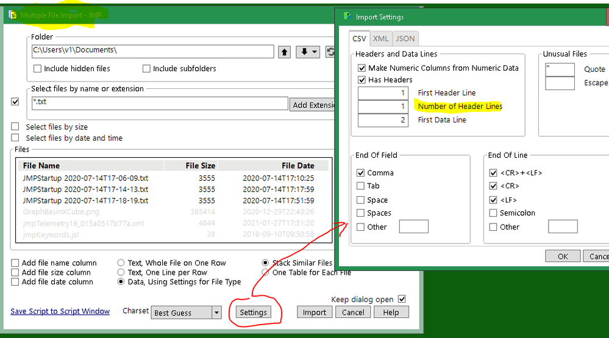This screenshot has width=609, height=338.
Task: Switch to the XML tab
Action: coord(380,38)
